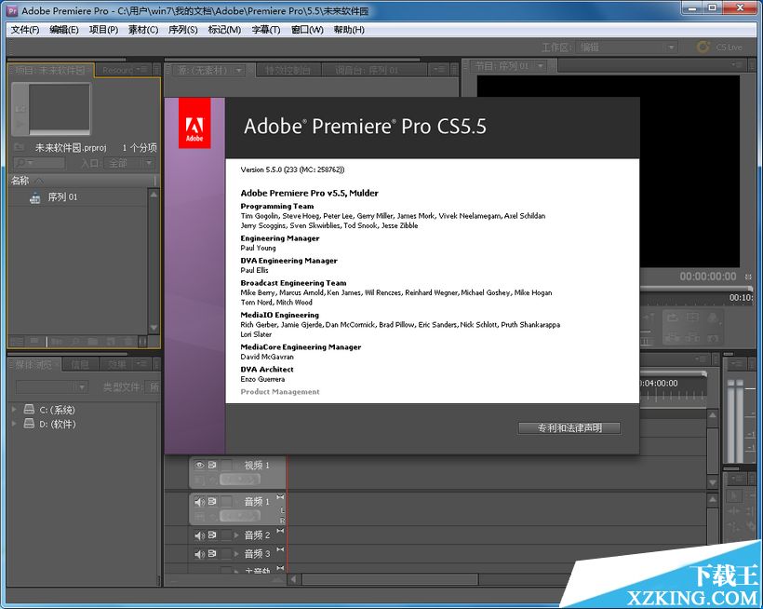This screenshot has width=763, height=609.
Task: Toggle sync lock on the 音频 3 track
Action: (x=212, y=553)
